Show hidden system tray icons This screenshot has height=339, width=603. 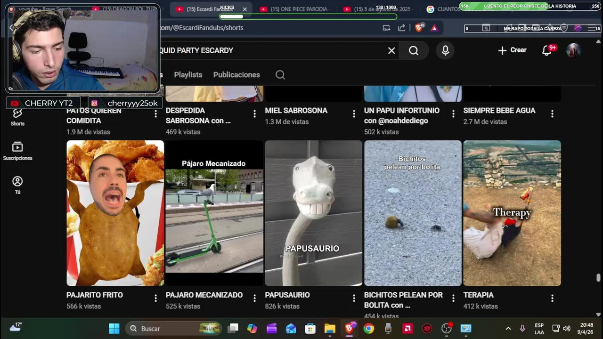508,328
